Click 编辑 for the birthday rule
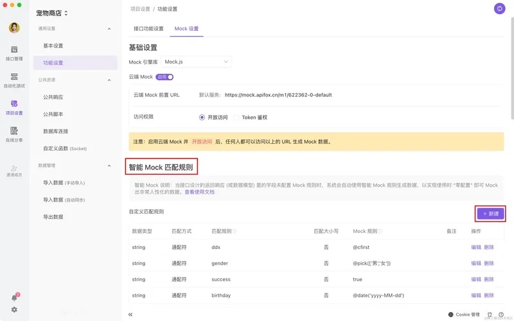 pos(476,295)
